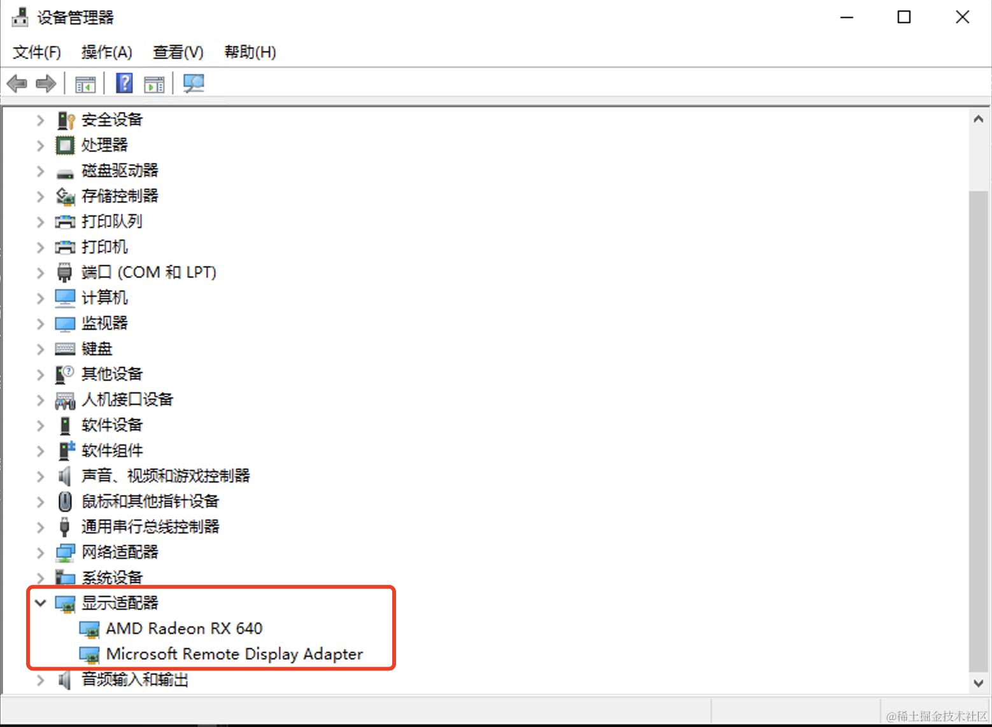The image size is (992, 727).
Task: Click the 存储控制器 label
Action: [x=120, y=195]
